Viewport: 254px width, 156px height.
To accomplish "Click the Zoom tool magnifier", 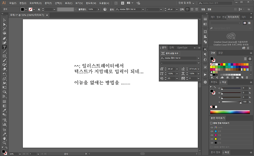I will (4, 143).
